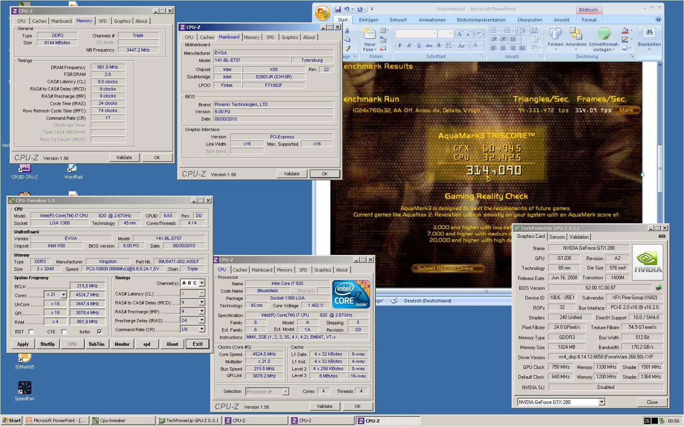Viewport: 684px width, 427px height.
Task: Open GPU-Z graphics card selection dropdown
Action: point(601,402)
